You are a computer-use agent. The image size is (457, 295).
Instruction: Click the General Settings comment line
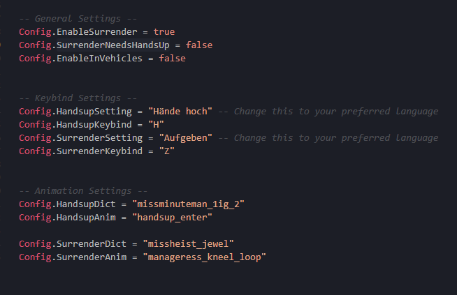coord(78,19)
